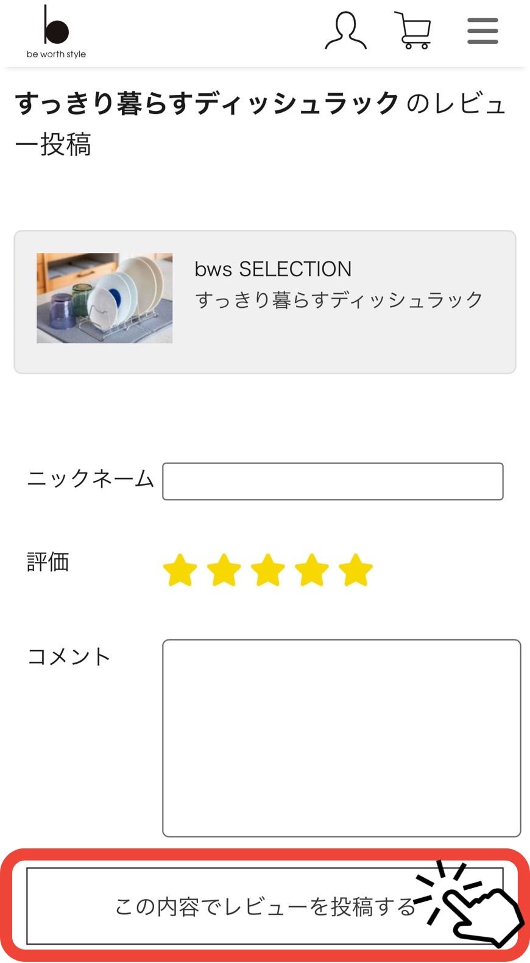Click the bold review page heading

click(207, 104)
